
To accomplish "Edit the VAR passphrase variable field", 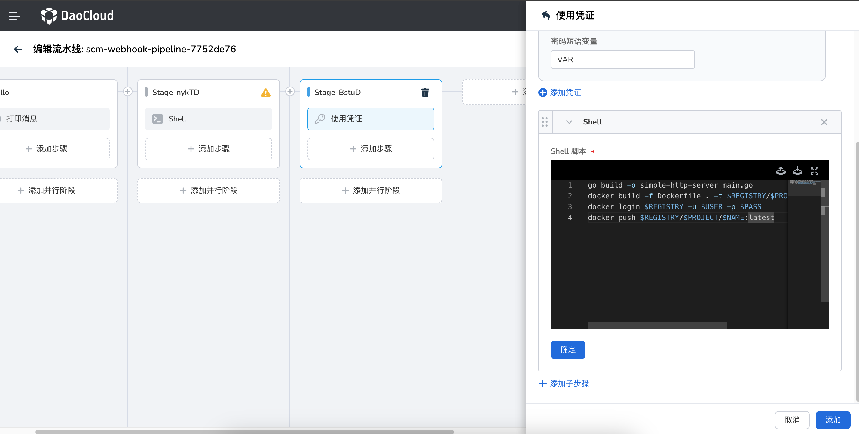I will pyautogui.click(x=622, y=59).
